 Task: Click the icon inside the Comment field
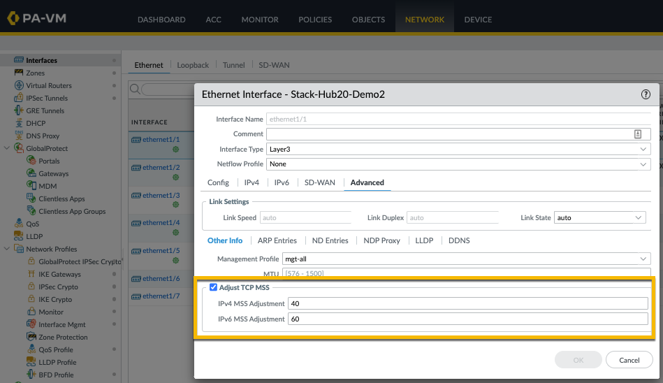pyautogui.click(x=638, y=134)
